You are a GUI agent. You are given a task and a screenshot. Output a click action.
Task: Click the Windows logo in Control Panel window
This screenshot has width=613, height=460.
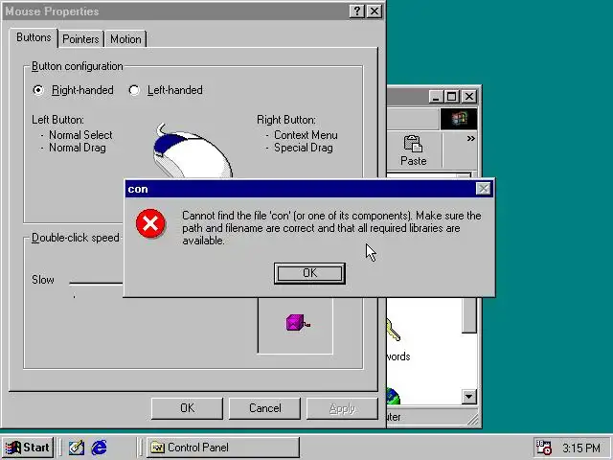(x=459, y=119)
